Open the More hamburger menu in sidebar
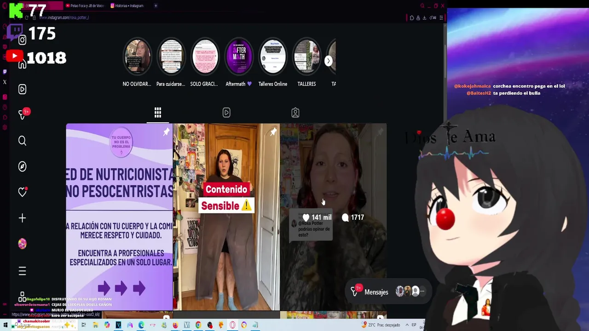The width and height of the screenshot is (589, 331). pyautogui.click(x=22, y=271)
